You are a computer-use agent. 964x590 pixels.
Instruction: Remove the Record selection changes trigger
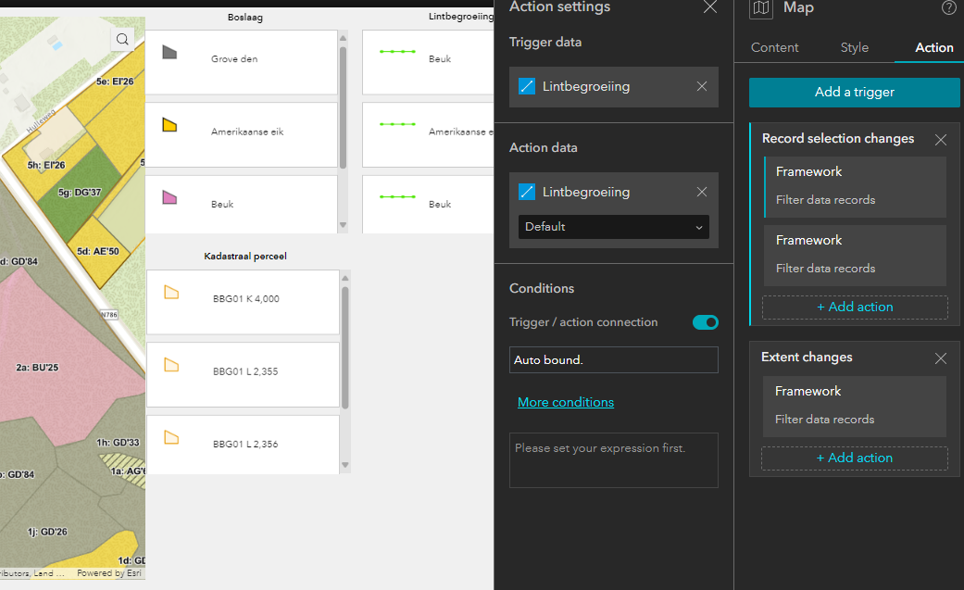coord(940,140)
